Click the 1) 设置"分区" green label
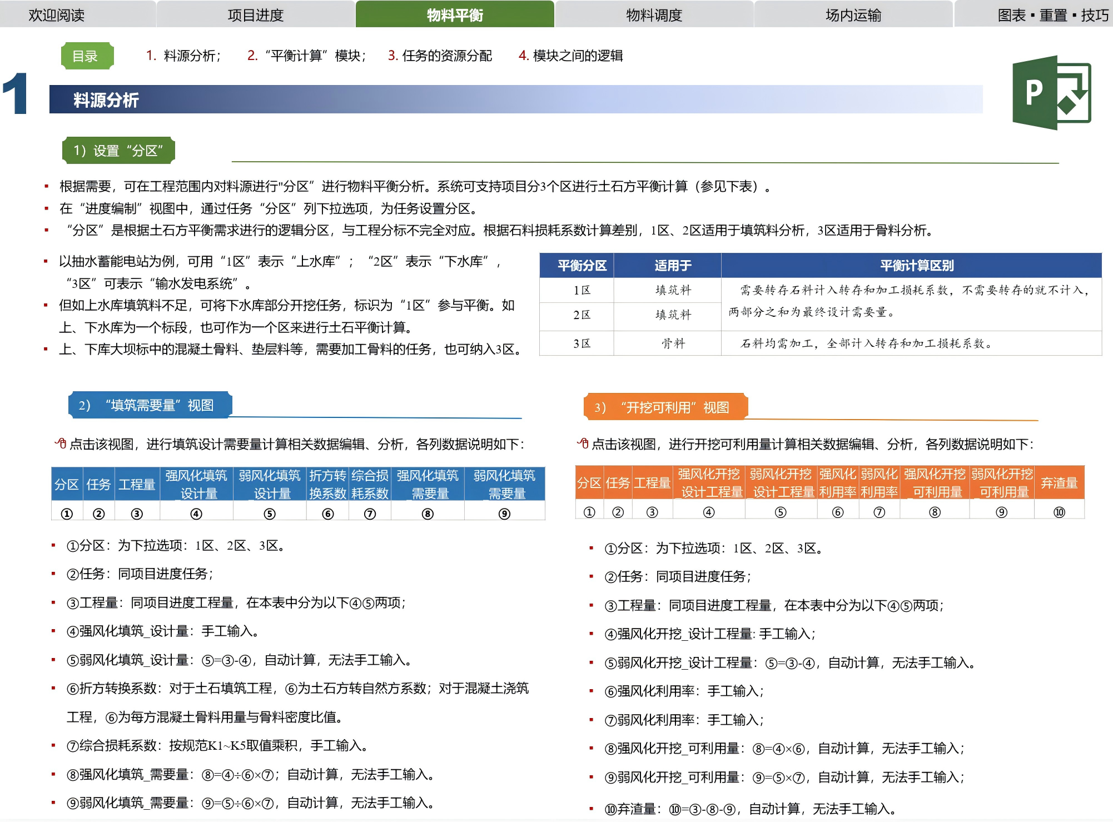The image size is (1113, 822). 118,151
